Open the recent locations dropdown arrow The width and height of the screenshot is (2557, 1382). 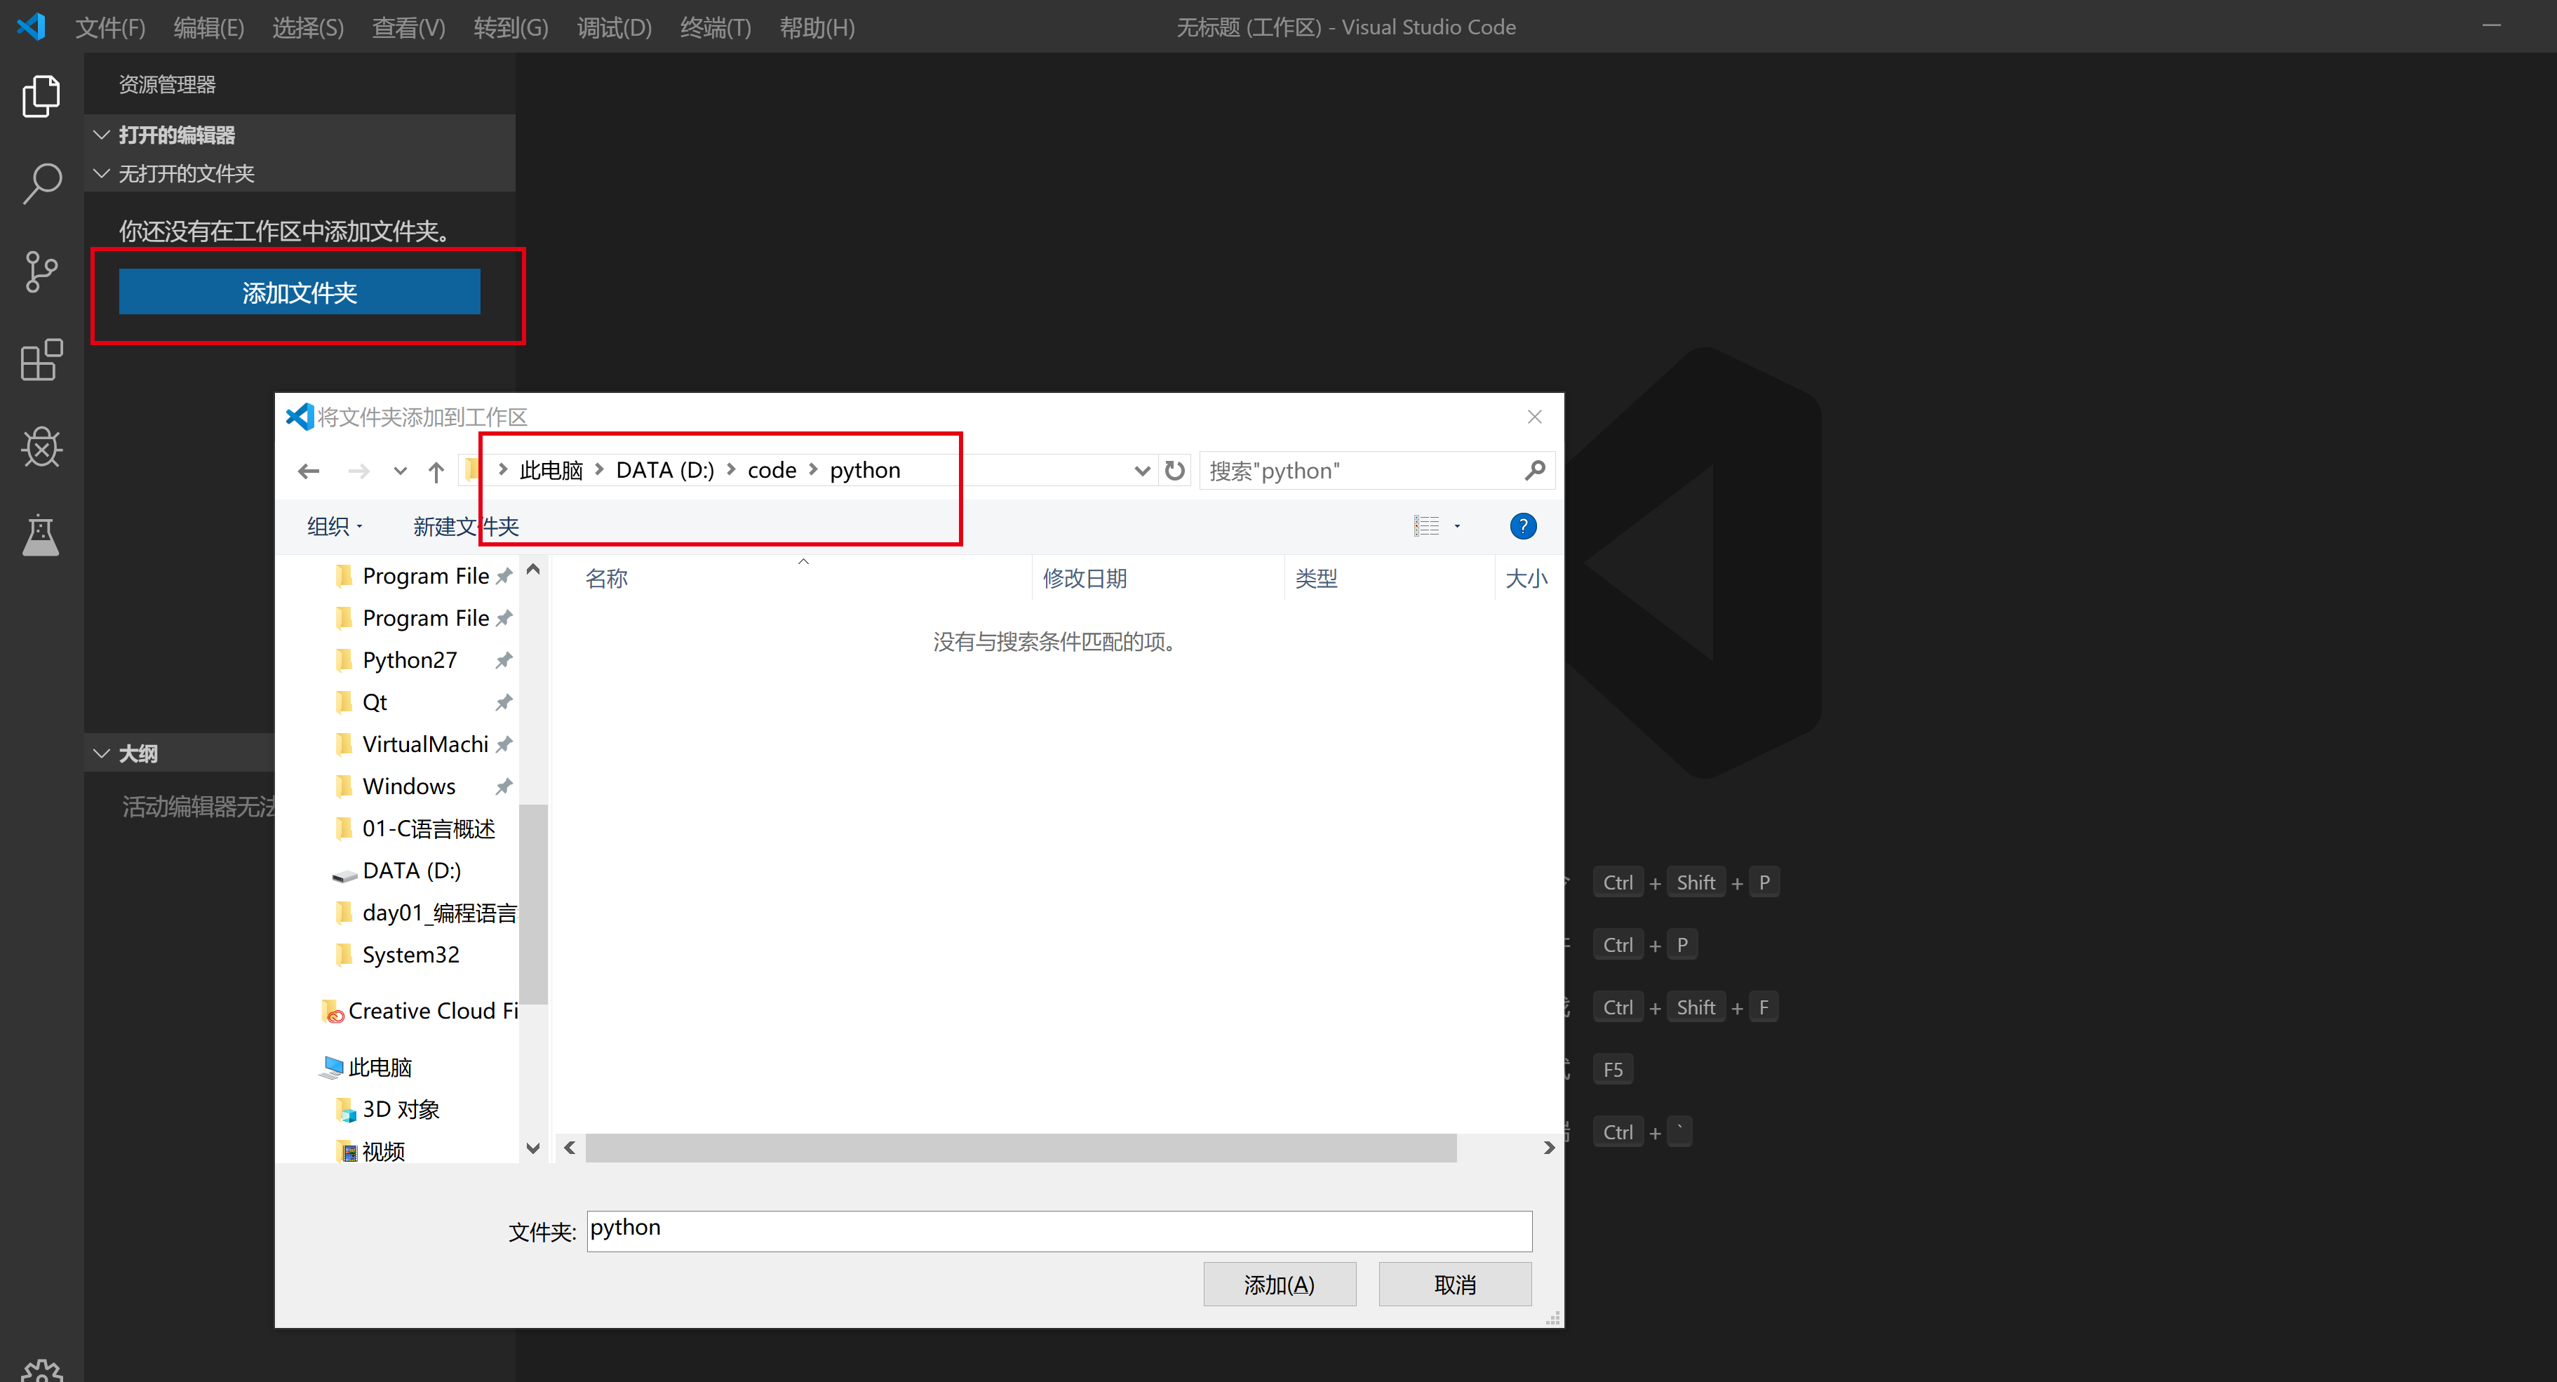400,471
